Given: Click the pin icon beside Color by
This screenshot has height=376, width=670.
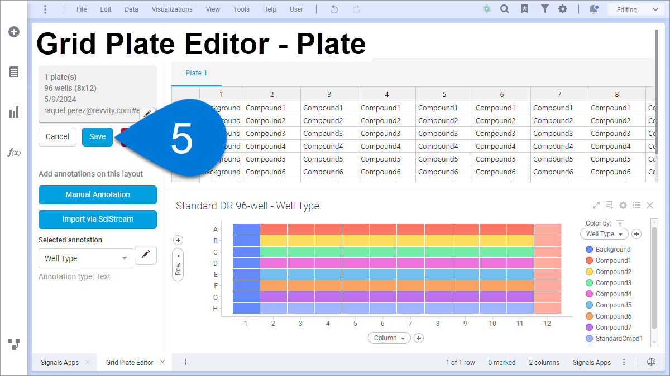Looking at the screenshot, I should (x=620, y=223).
